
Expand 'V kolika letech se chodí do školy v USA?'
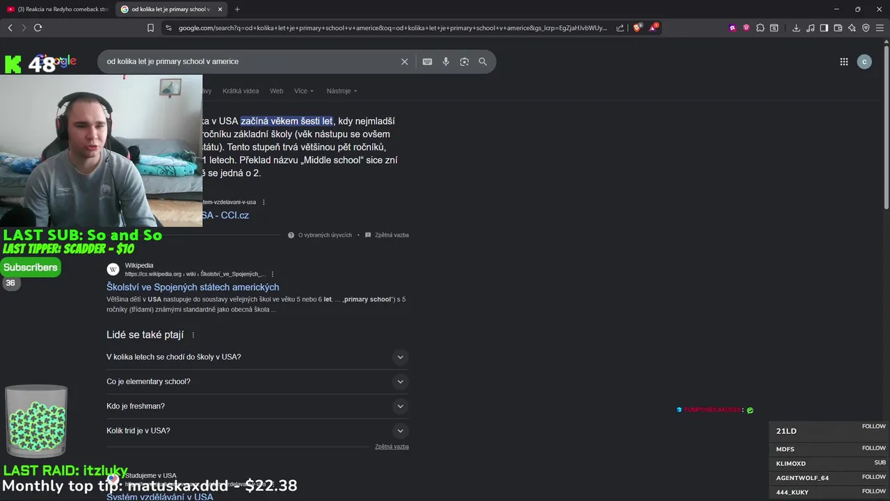257,357
